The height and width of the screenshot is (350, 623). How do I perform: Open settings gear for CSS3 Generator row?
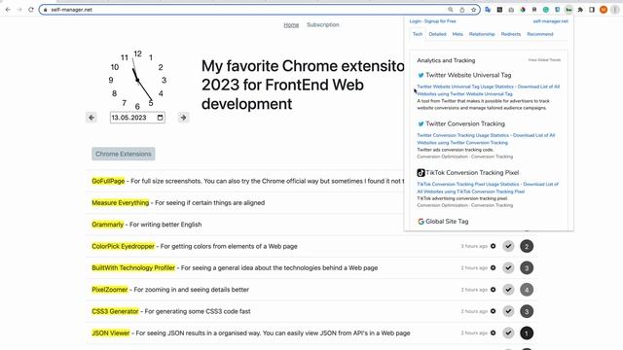tap(494, 311)
